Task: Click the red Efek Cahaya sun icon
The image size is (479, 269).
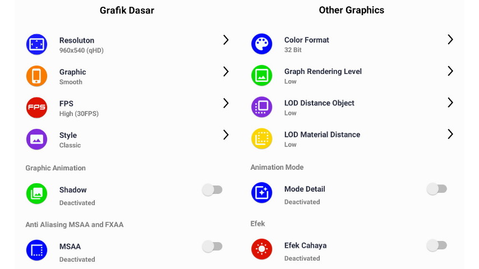Action: pyautogui.click(x=262, y=249)
